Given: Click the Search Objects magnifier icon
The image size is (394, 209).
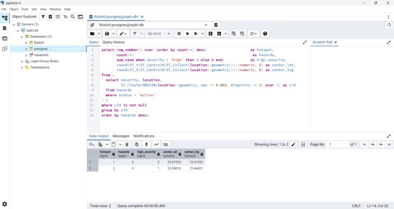Looking at the screenshot, I should click(73, 17).
